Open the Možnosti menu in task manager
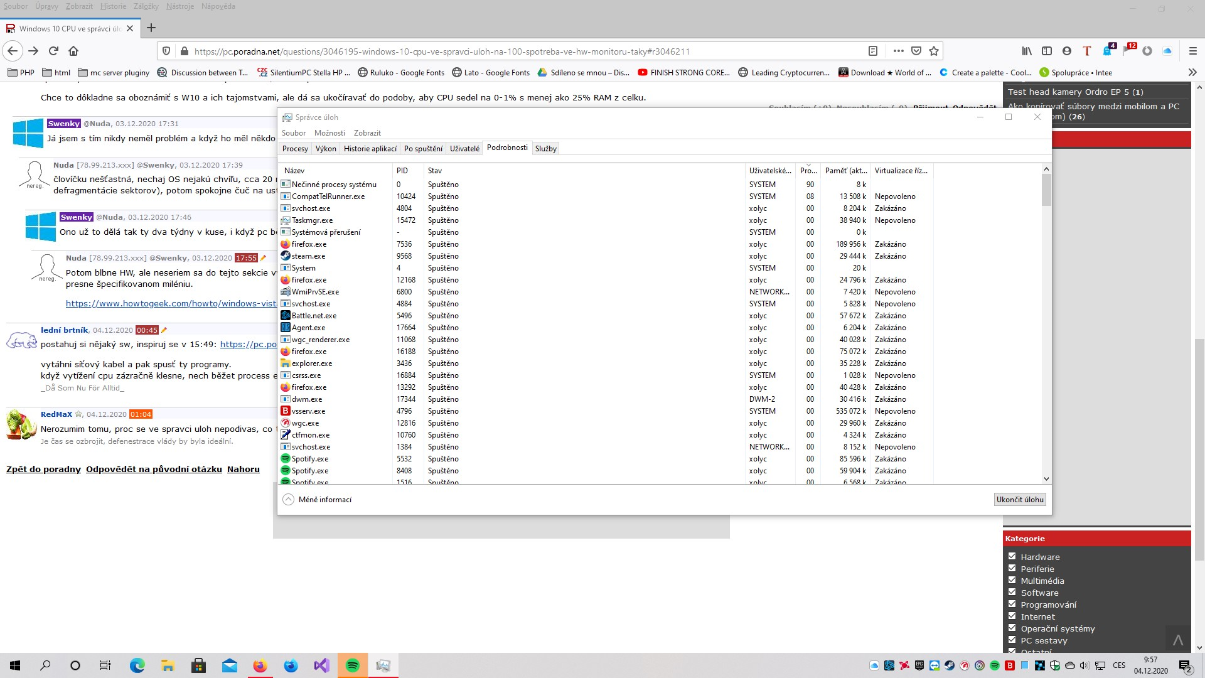 click(329, 133)
